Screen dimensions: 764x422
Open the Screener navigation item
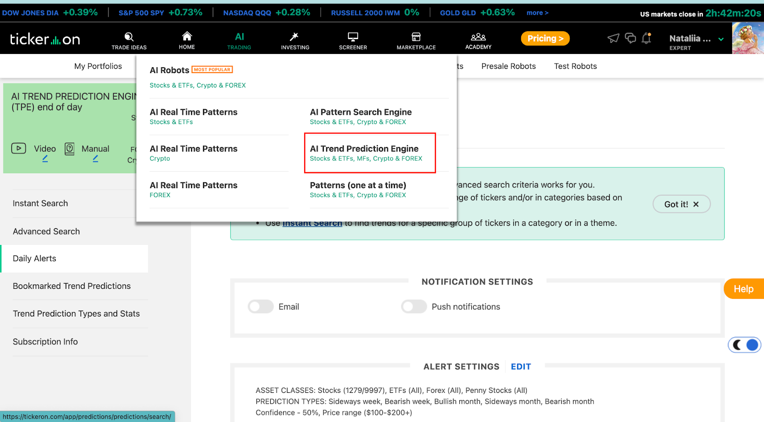353,41
